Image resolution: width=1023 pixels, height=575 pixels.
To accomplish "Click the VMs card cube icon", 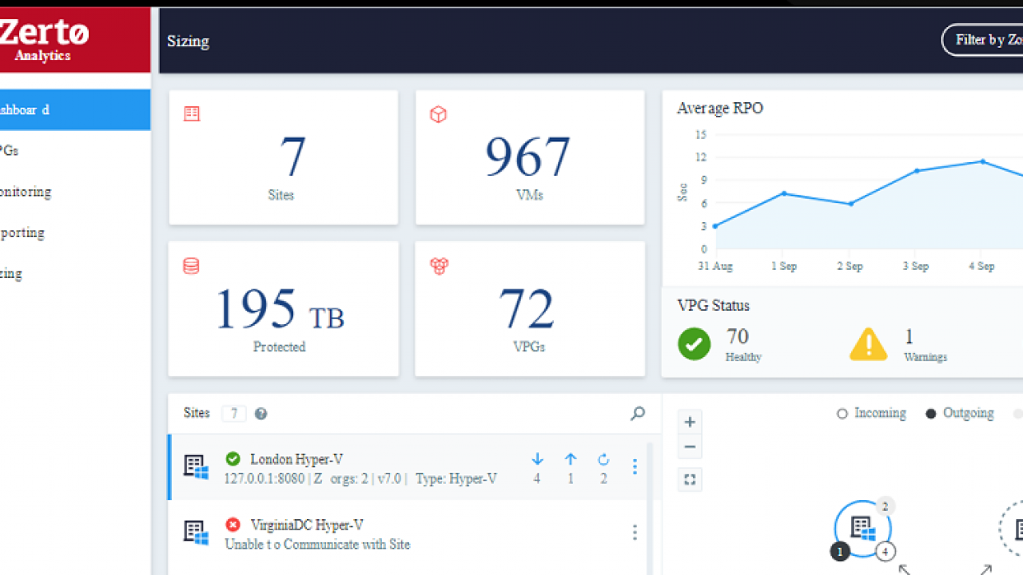I will click(438, 114).
